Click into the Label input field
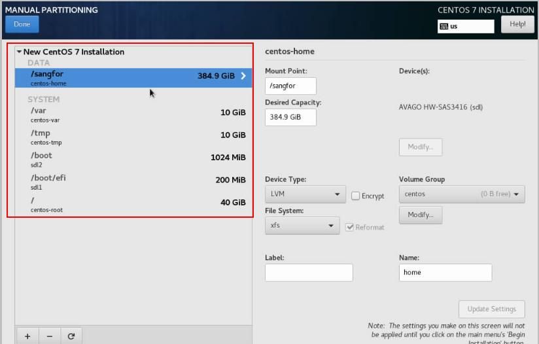The width and height of the screenshot is (539, 344). 309,273
